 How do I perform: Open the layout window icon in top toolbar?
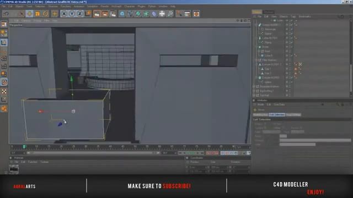click(188, 14)
